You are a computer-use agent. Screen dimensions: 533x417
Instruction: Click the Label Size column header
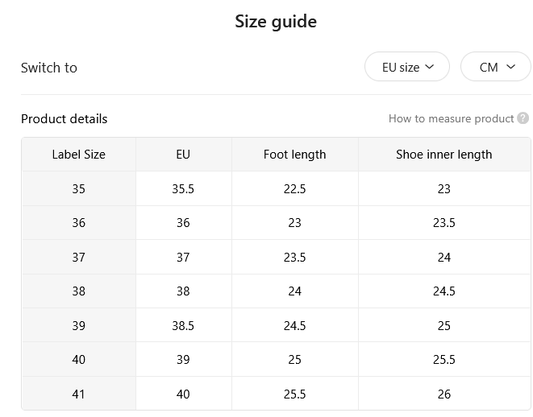pyautogui.click(x=78, y=155)
